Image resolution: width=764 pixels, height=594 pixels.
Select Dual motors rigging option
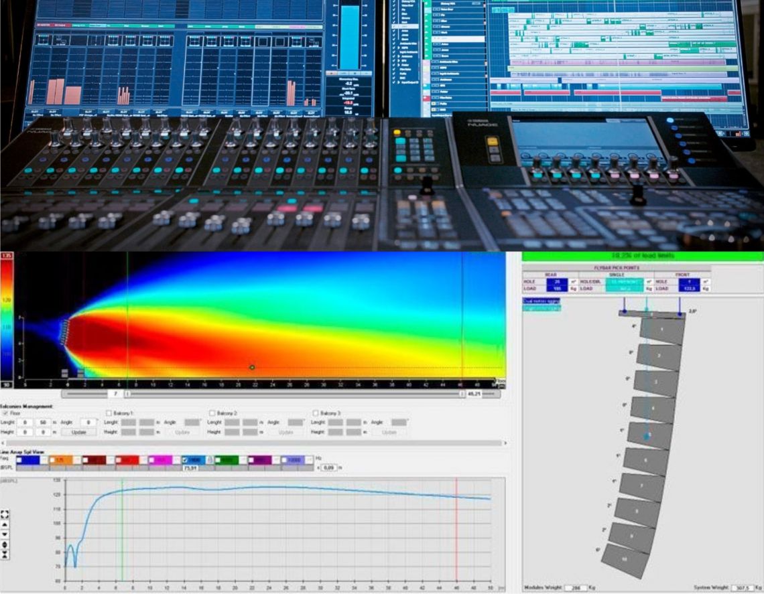(542, 301)
